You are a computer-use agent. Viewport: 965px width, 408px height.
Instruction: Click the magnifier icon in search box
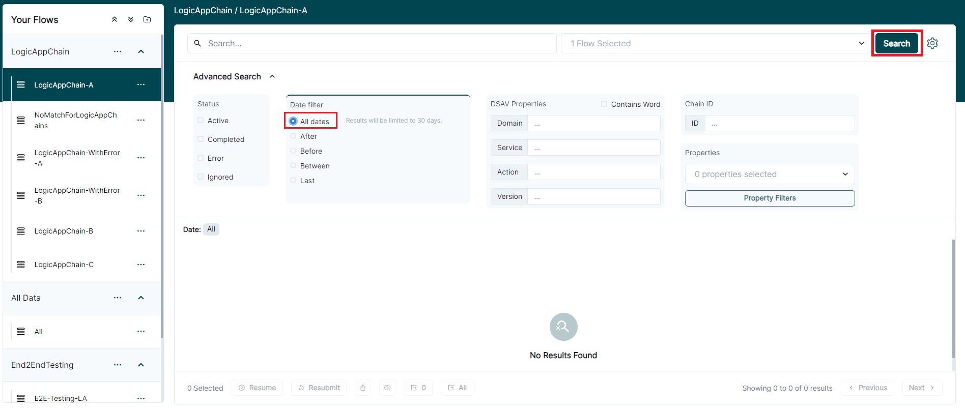[197, 43]
